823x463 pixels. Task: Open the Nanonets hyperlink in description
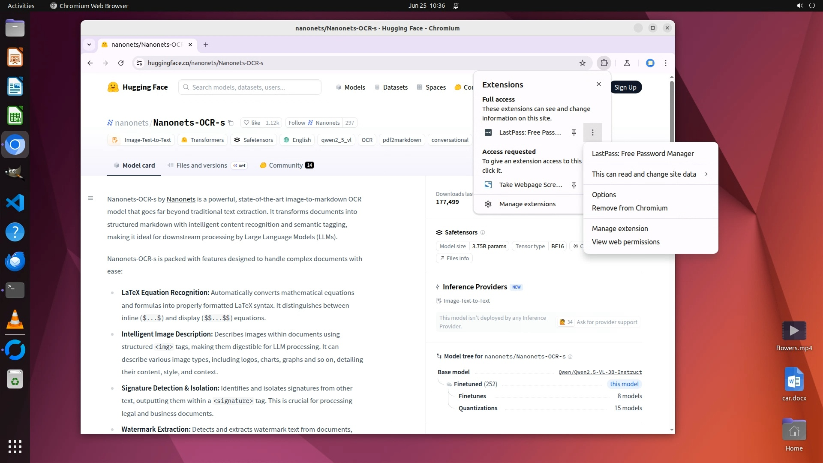[180, 199]
